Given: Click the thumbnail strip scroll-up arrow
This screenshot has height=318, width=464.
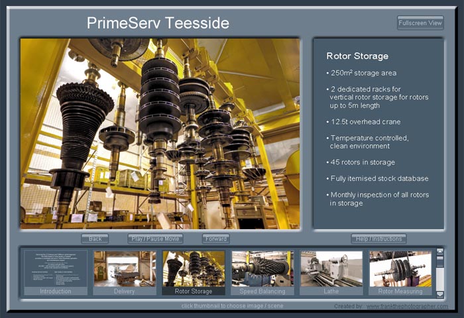Looking at the screenshot, I should pyautogui.click(x=440, y=251).
